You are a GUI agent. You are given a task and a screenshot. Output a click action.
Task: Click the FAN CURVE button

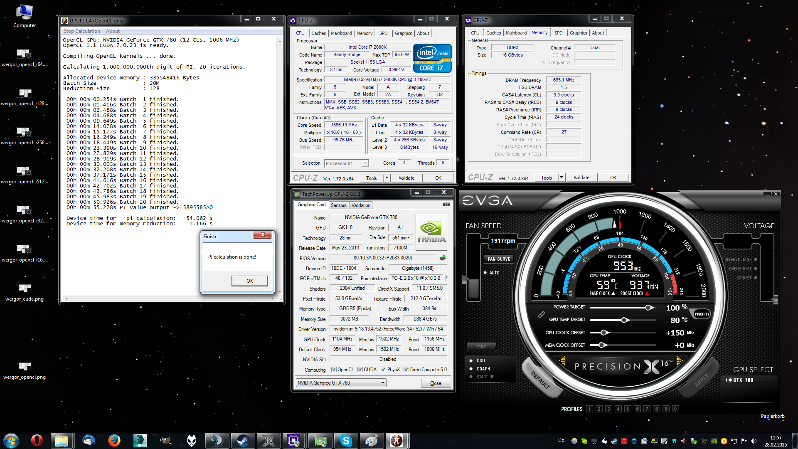499,259
